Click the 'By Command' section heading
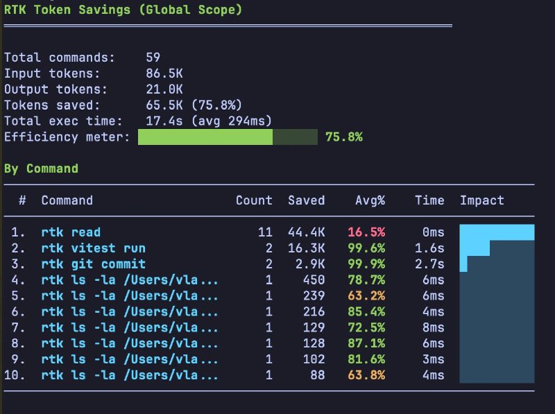The height and width of the screenshot is (414, 555). 41,169
